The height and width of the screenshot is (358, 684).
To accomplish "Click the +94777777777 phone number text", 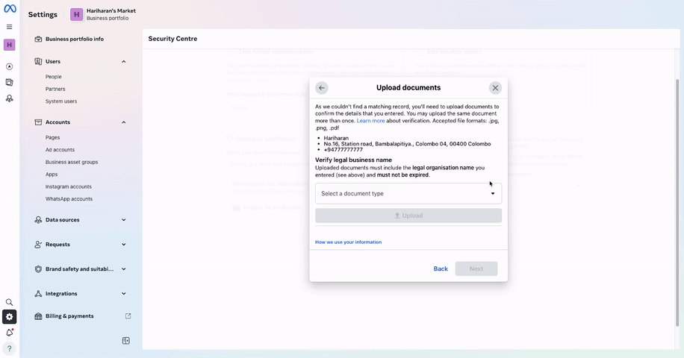I will coord(343,149).
